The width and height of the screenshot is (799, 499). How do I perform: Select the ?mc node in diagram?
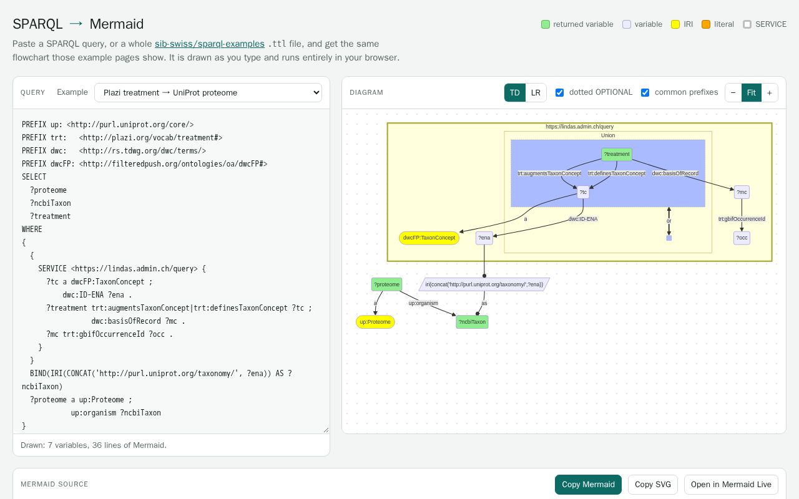point(742,192)
